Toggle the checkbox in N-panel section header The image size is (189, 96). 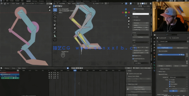(x=134, y=9)
